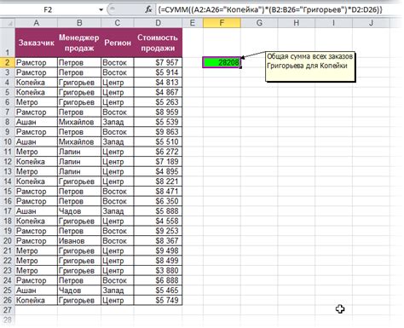
Task: Click cell with value $8 367
Action: [158, 241]
